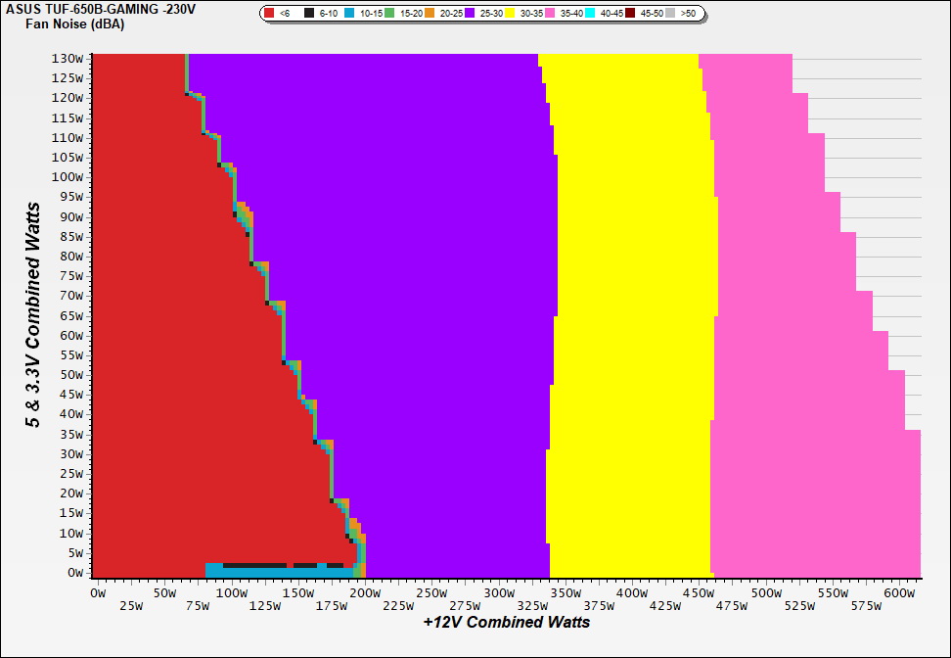Screen dimensions: 951x658
Task: Click the yellow 30-35 dBA chart region
Action: tap(631, 294)
